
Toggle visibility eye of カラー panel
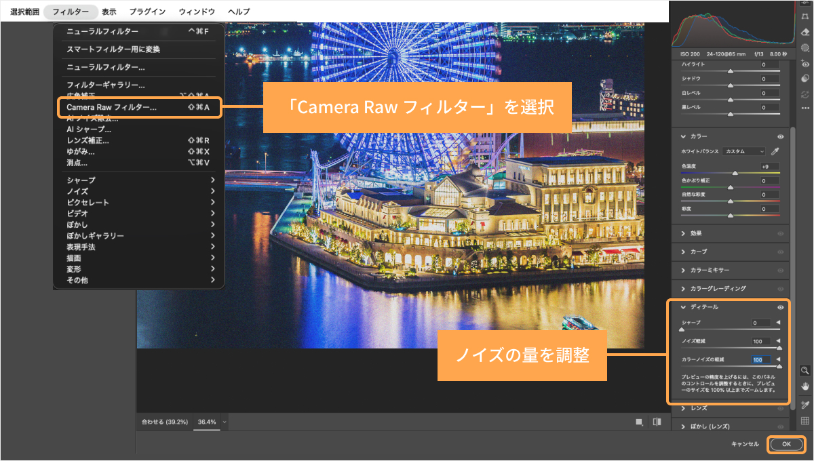pos(780,137)
